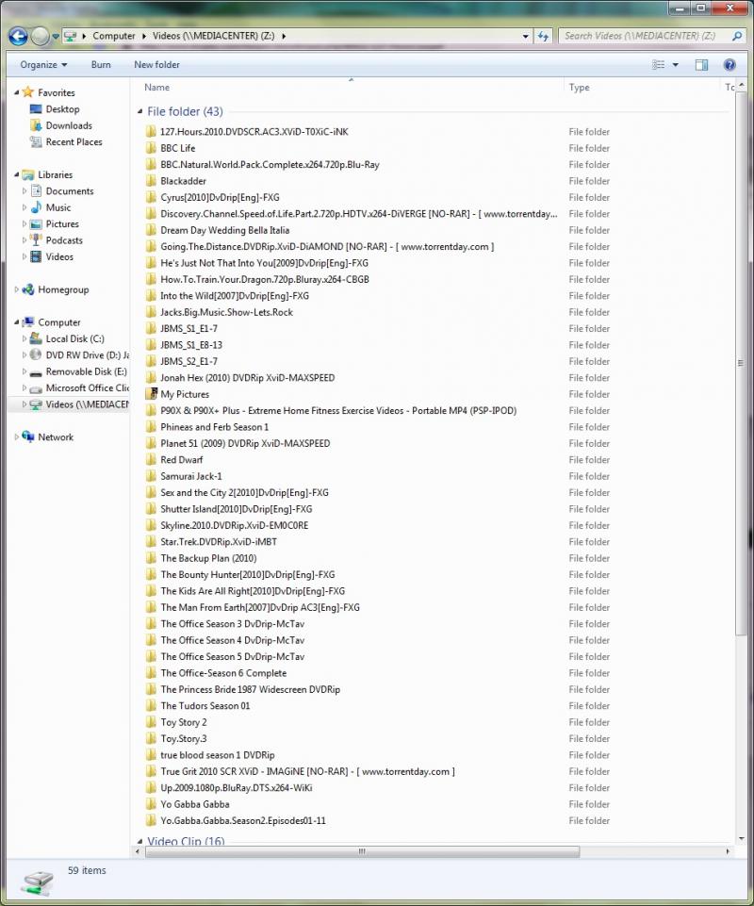
Task: Open the Organize menu
Action: coord(43,65)
